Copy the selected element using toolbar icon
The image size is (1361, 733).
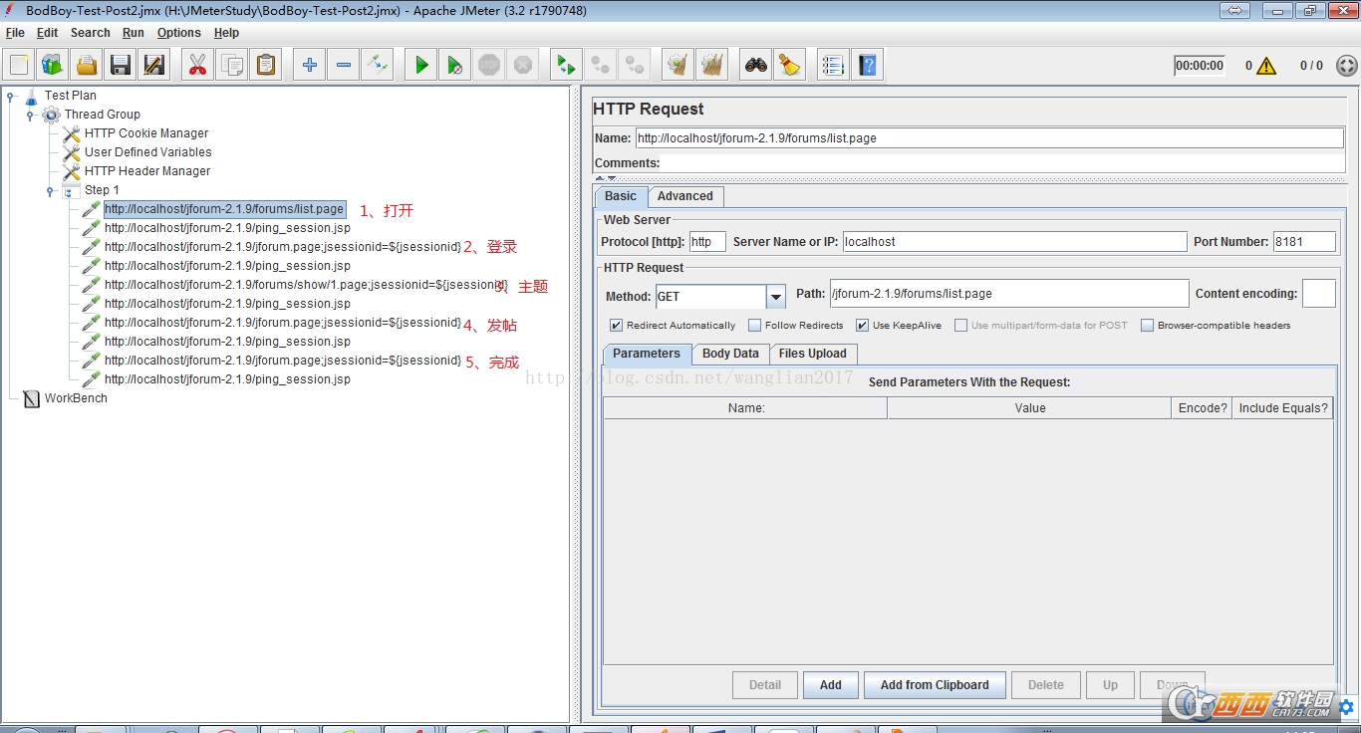tap(232, 66)
